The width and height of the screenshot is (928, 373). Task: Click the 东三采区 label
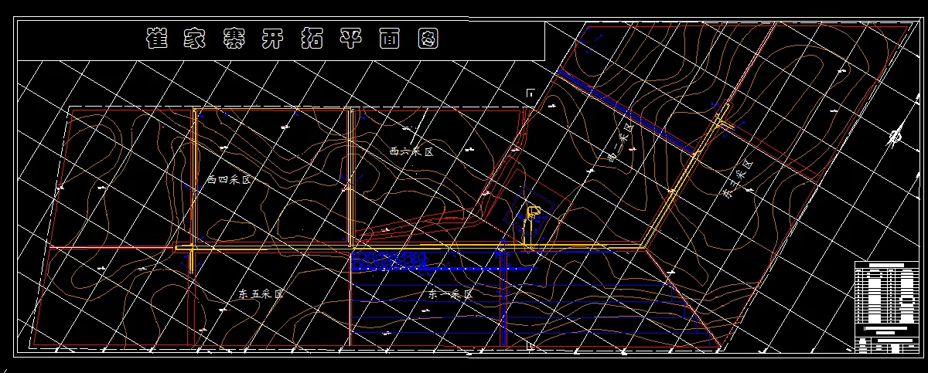(737, 180)
